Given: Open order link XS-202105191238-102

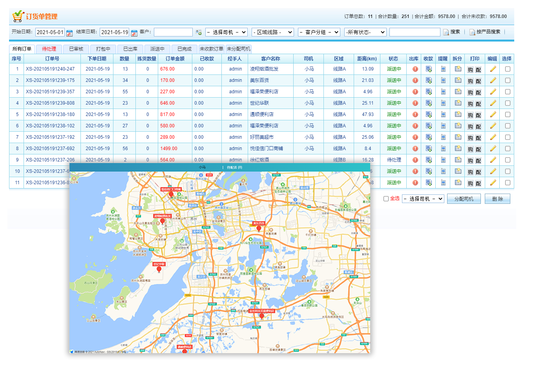Looking at the screenshot, I should (x=50, y=126).
